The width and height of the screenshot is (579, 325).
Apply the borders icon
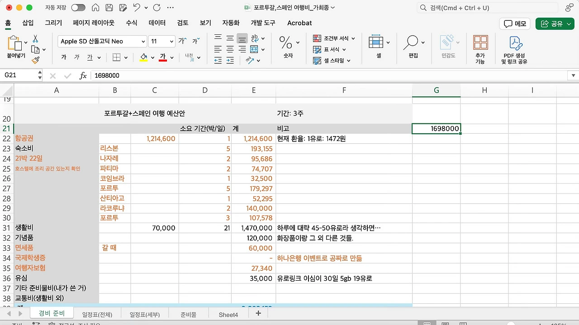pyautogui.click(x=116, y=57)
